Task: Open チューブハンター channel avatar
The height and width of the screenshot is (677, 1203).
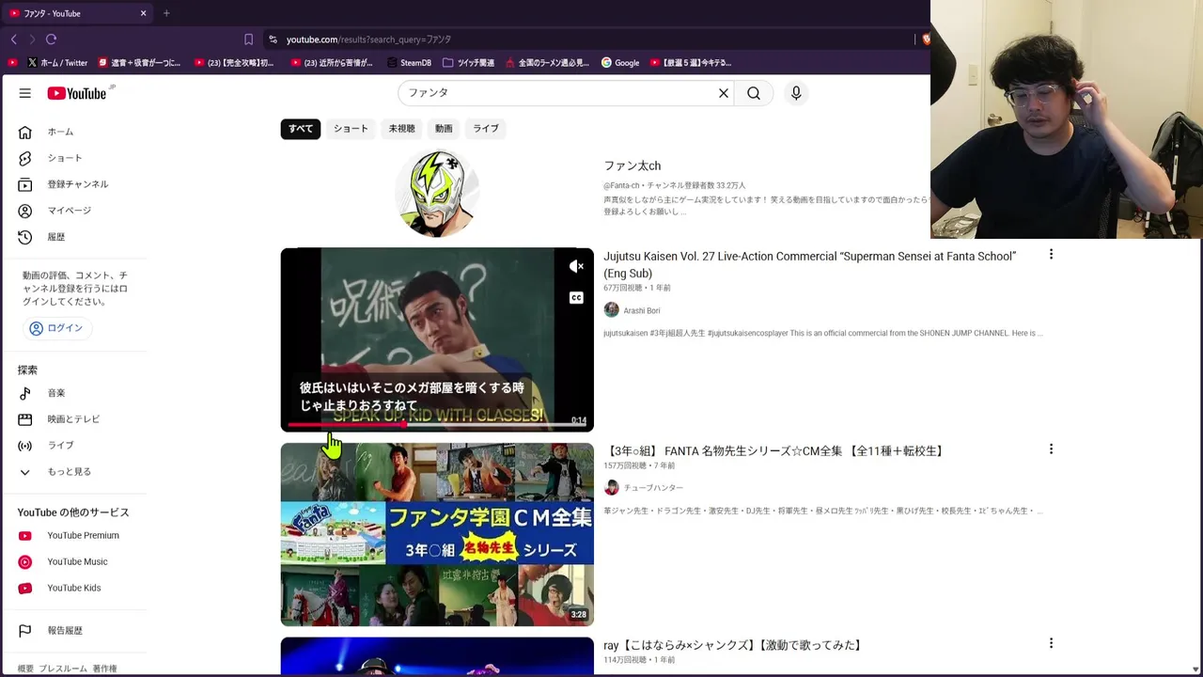Action: point(611,488)
